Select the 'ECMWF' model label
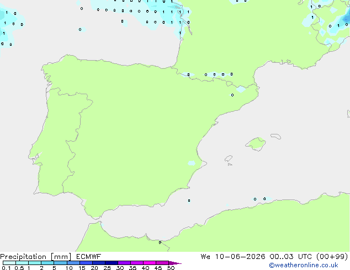 (x=89, y=257)
